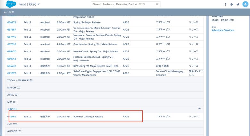Focus the Search Instance, Domain, Pod field
Screen dimensions: 250x136
126,4
